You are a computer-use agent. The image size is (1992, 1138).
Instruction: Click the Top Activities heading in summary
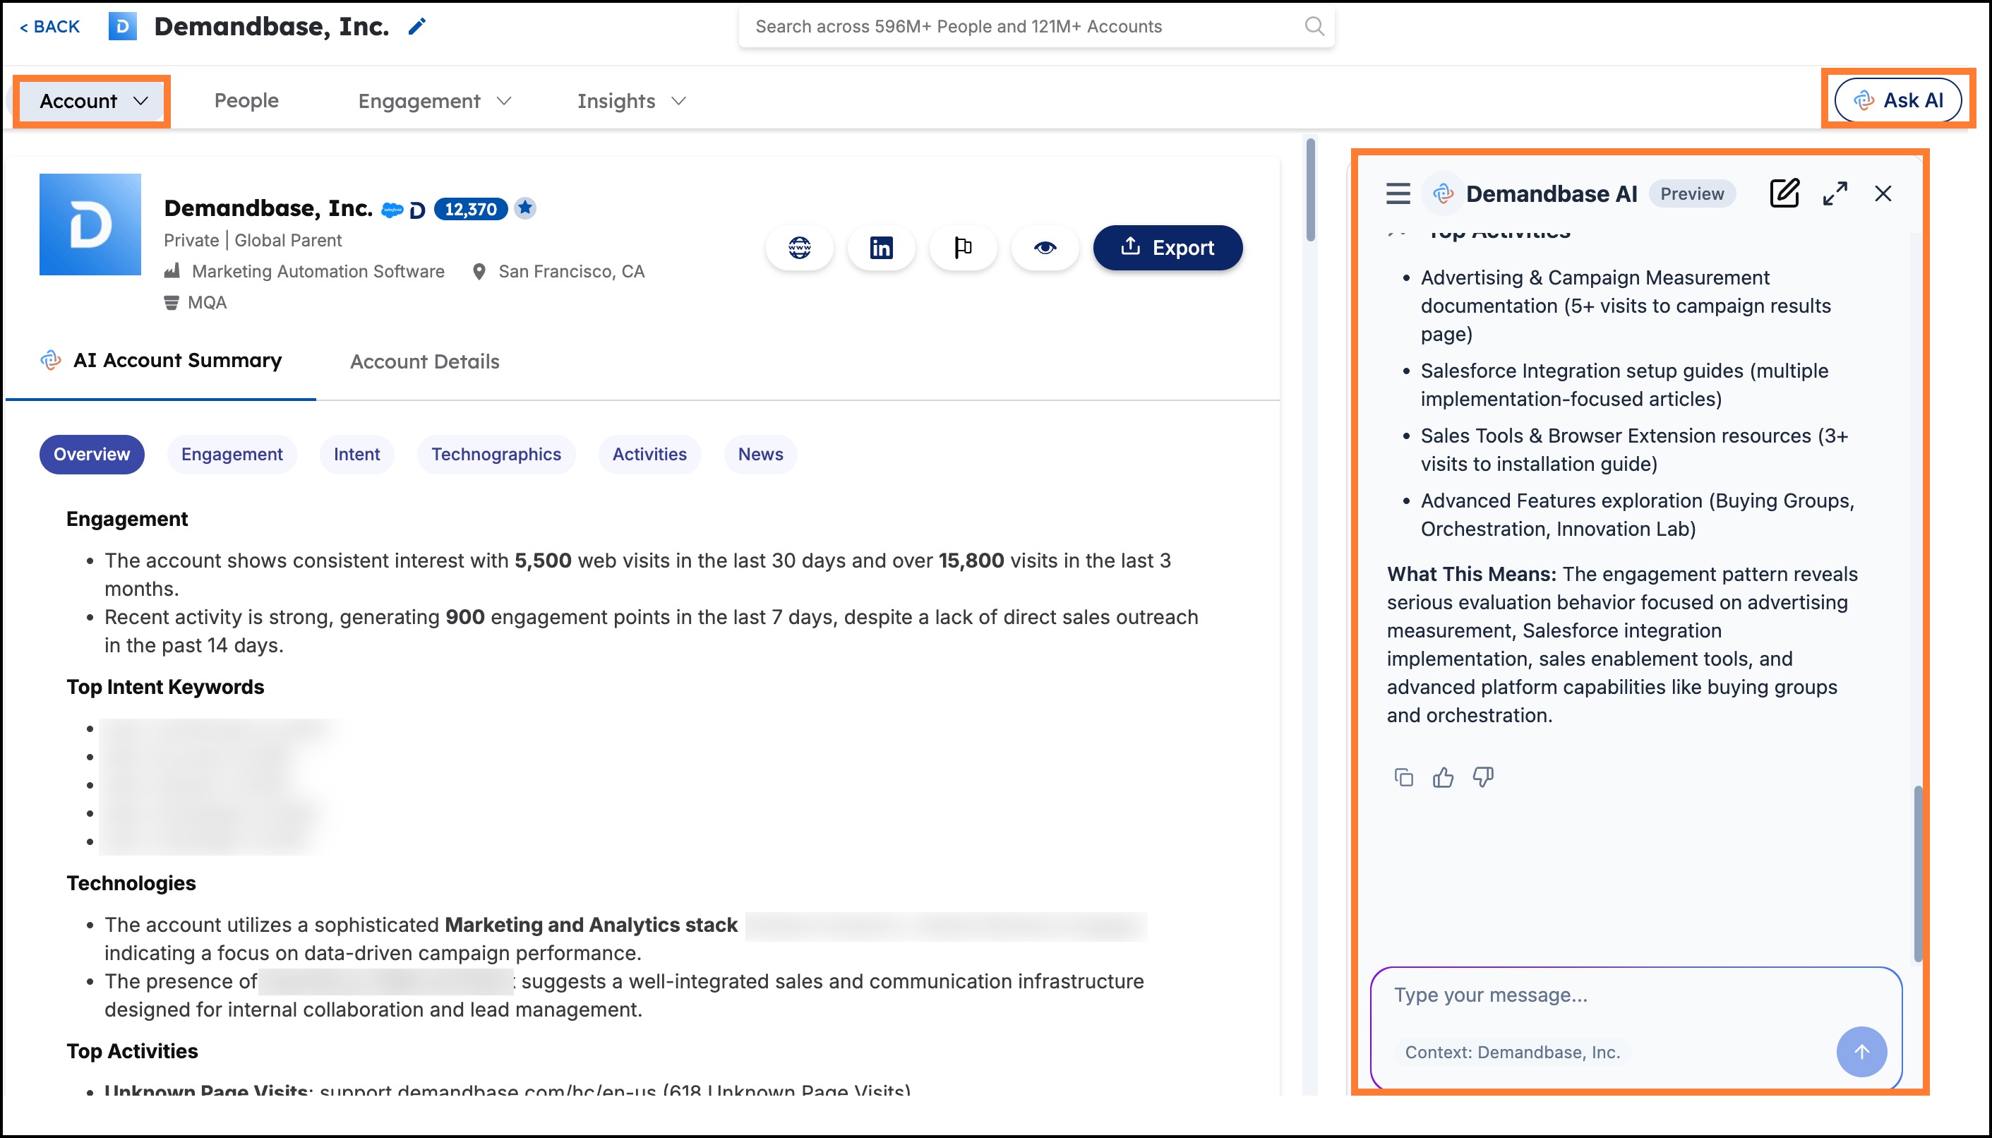(132, 1051)
